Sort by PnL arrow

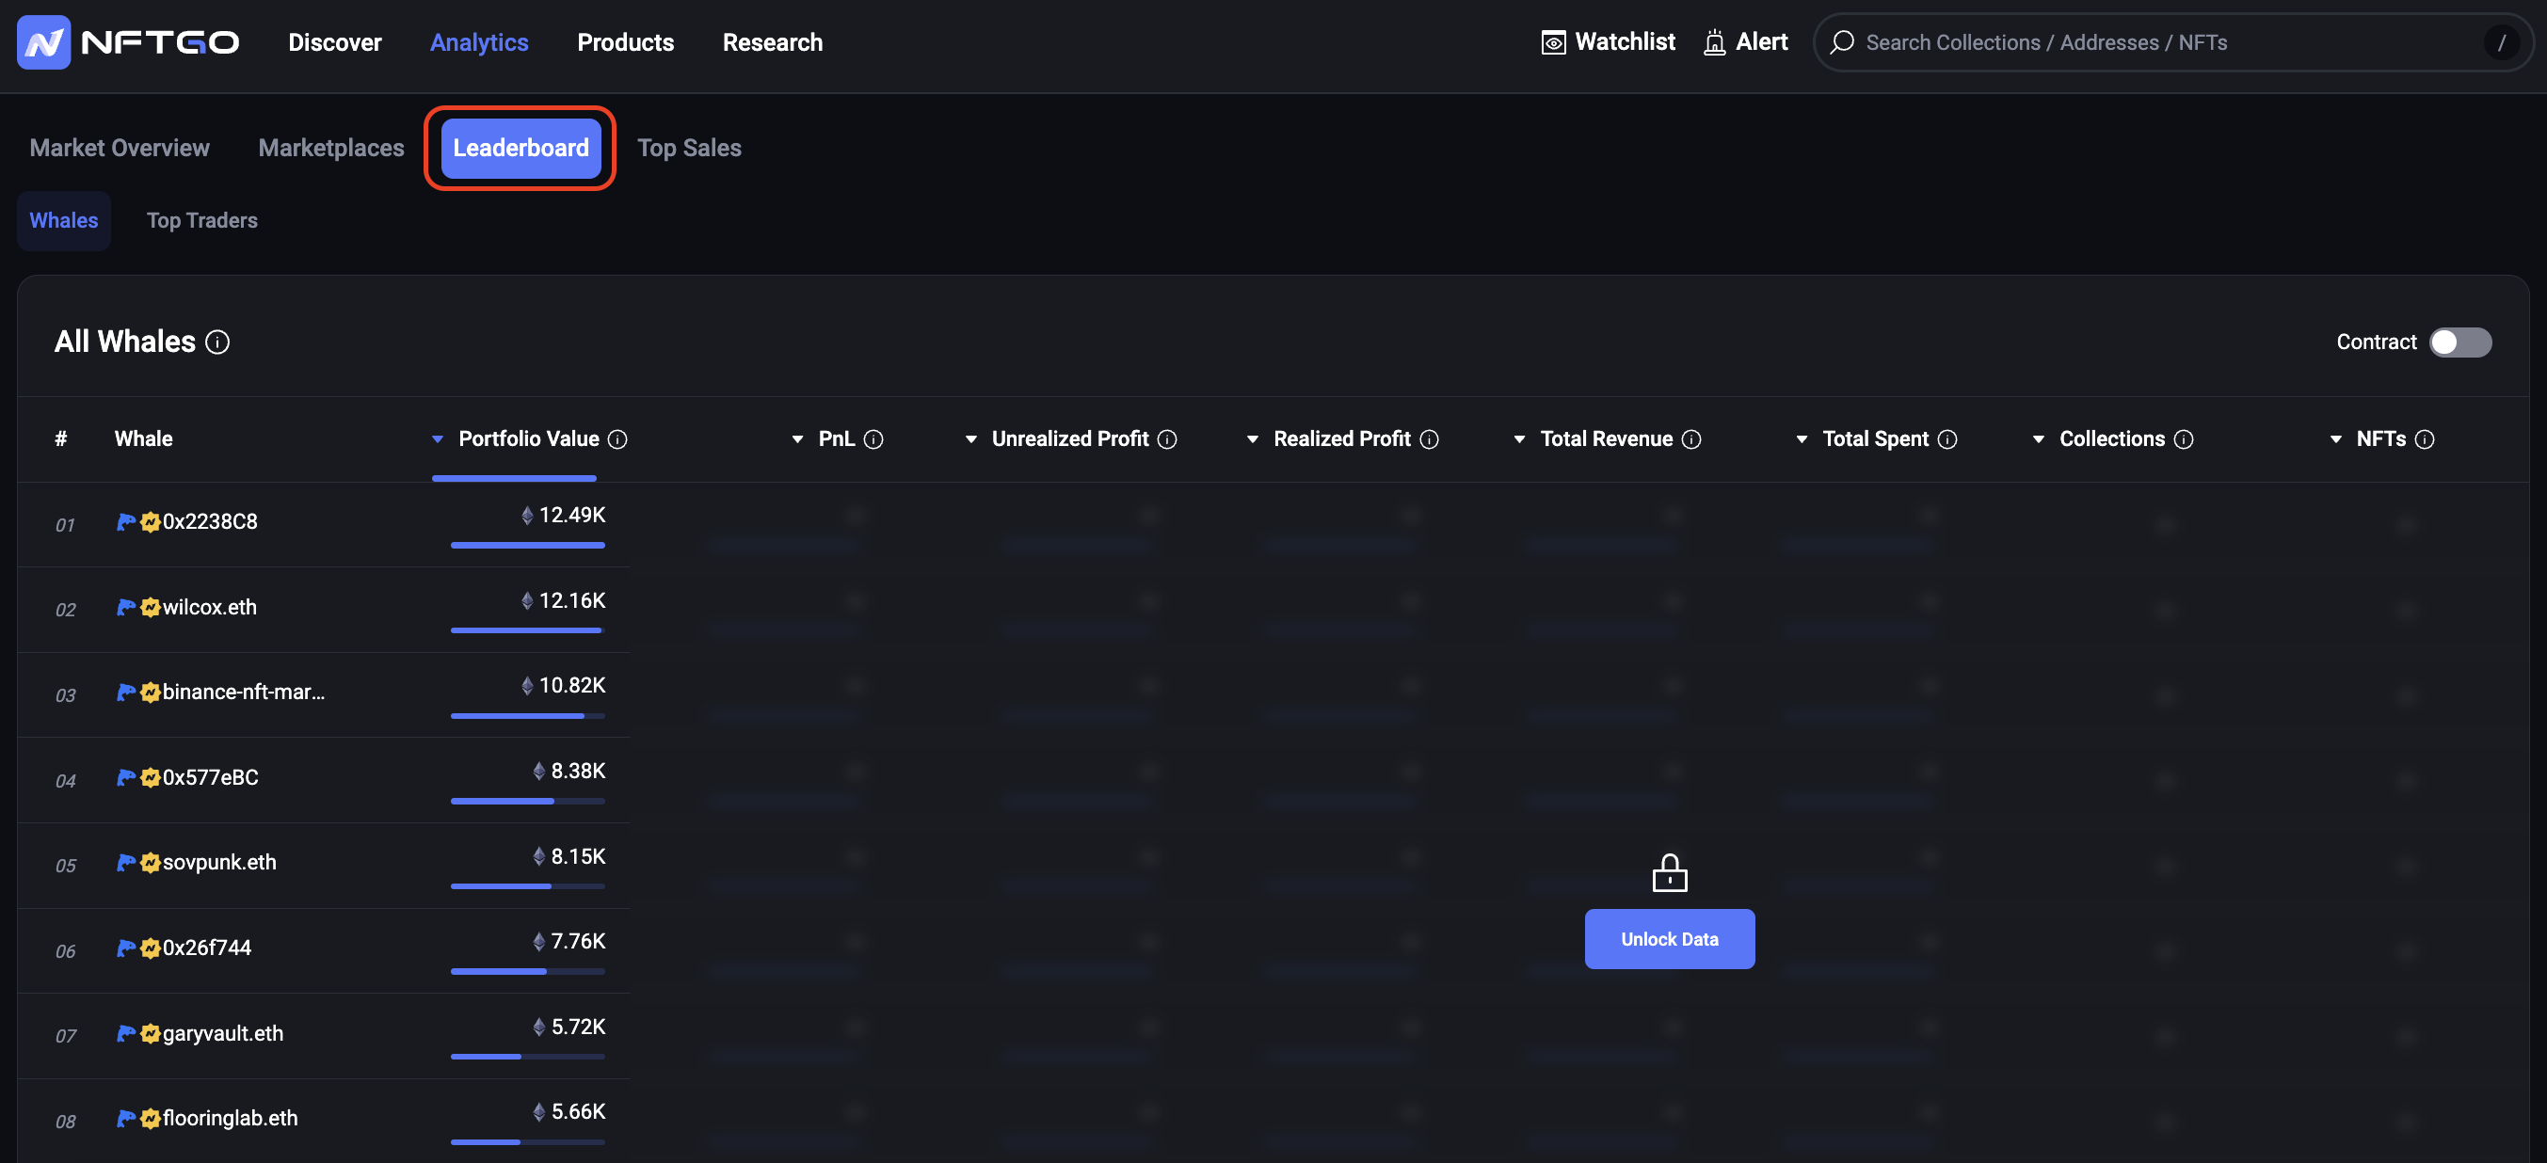click(x=798, y=439)
